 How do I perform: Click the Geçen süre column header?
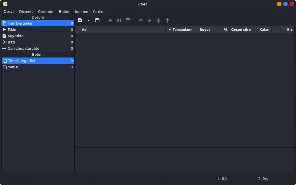coord(241,29)
